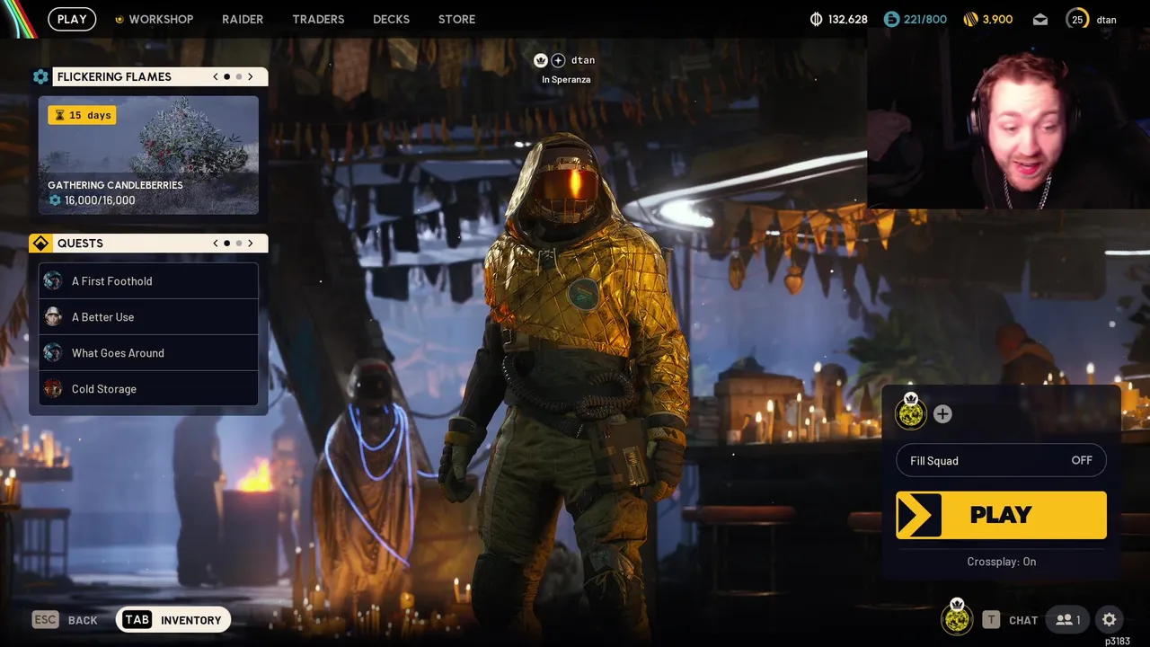The image size is (1150, 647).
Task: Show next Quests page
Action: tap(251, 244)
